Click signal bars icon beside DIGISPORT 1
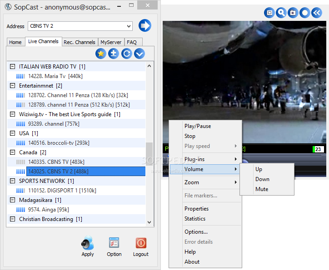Image resolution: width=329 pixels, height=270 pixels. 20,191
